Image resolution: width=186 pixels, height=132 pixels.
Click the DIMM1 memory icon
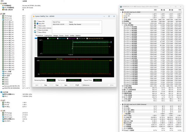(x=3, y=78)
